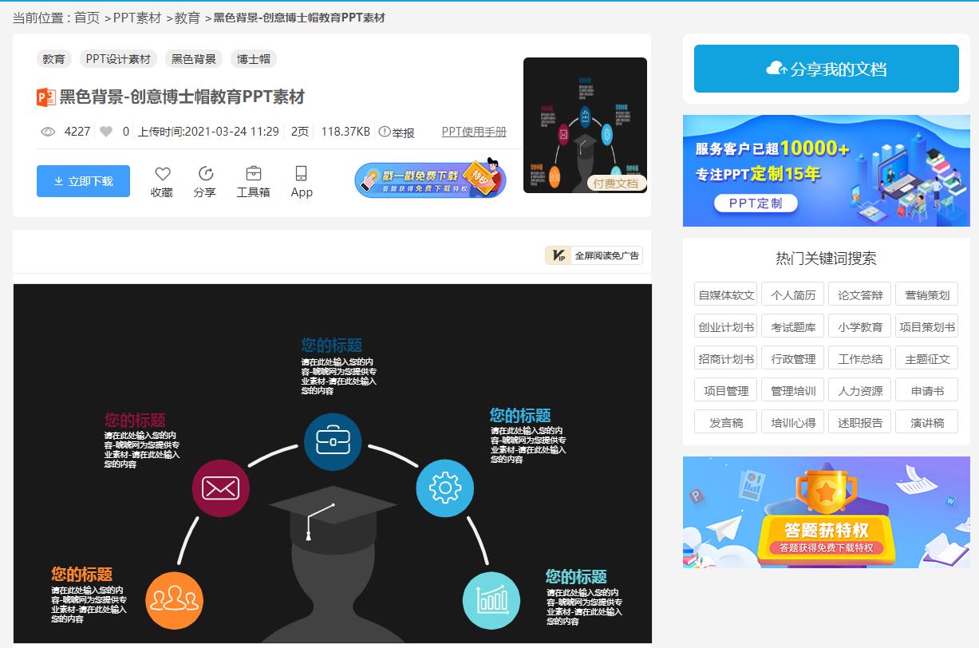Search the 工作总结 hot keyword

(859, 358)
